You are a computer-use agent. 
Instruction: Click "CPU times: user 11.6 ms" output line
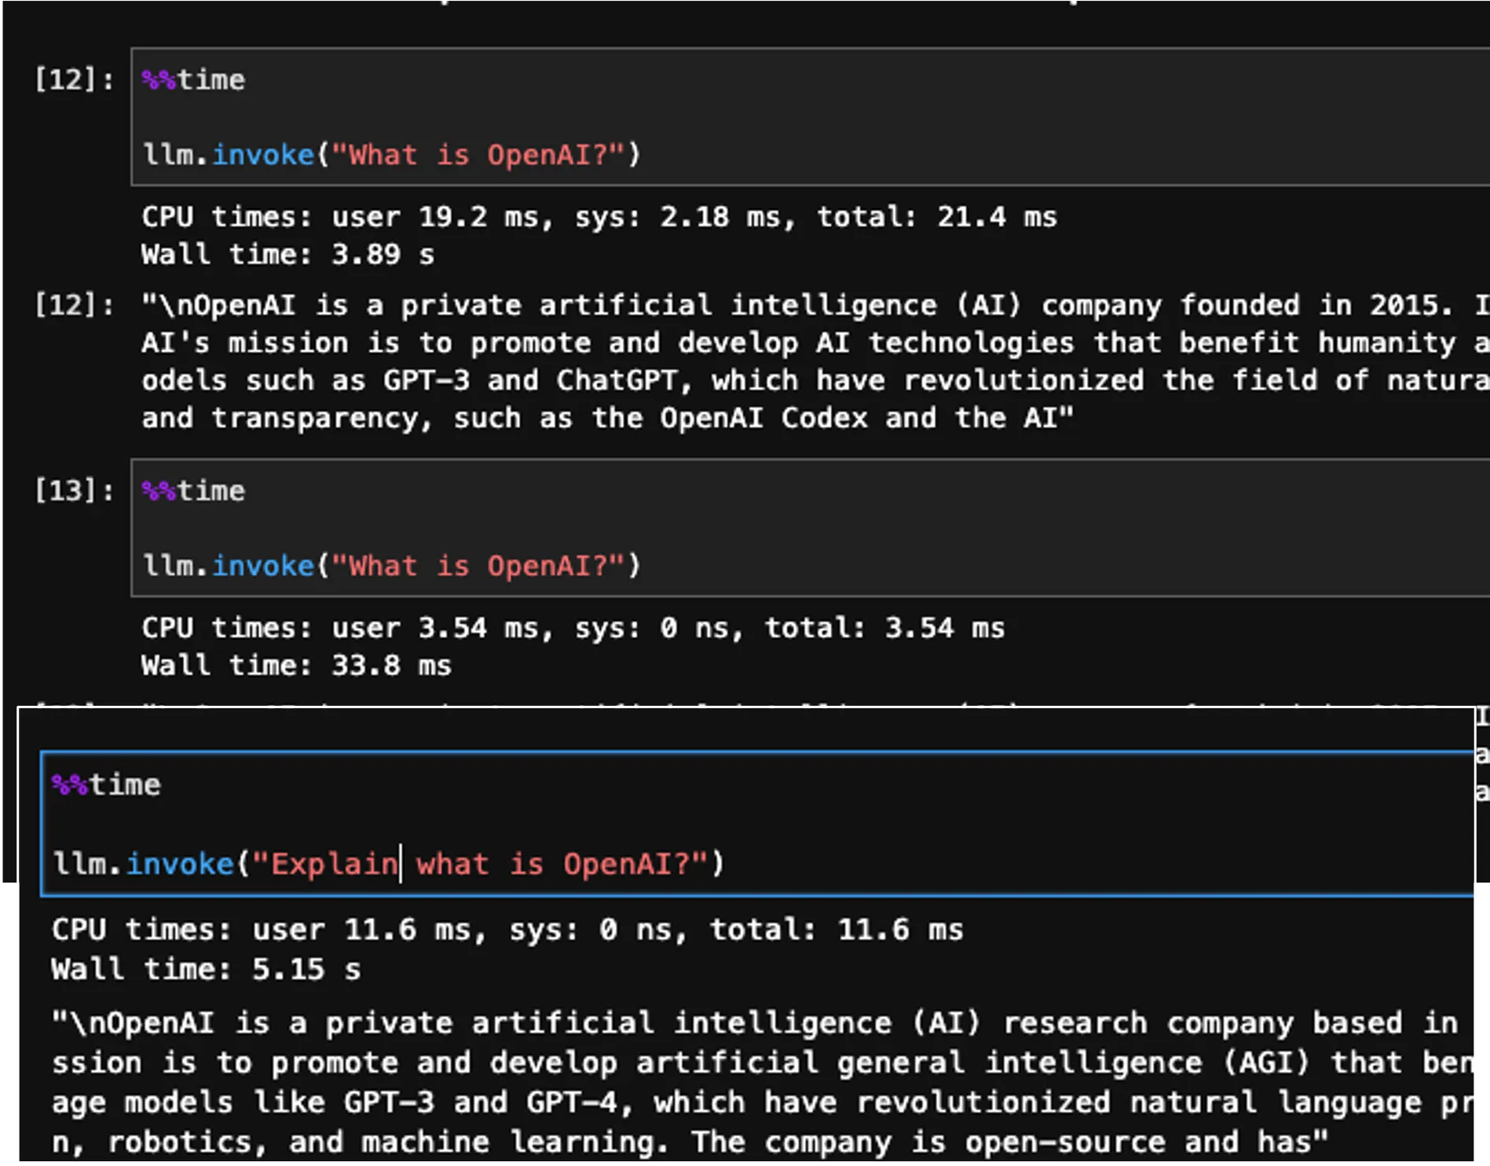click(x=507, y=930)
